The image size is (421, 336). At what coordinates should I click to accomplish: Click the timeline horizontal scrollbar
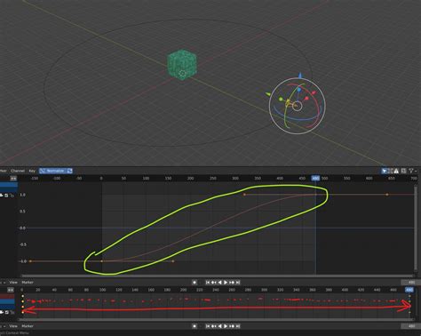[x=216, y=320]
